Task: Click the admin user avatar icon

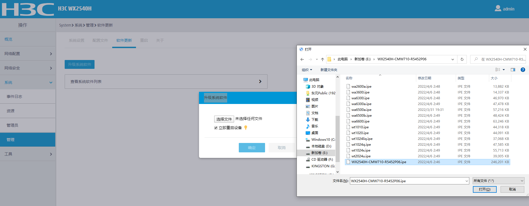Action: point(498,8)
